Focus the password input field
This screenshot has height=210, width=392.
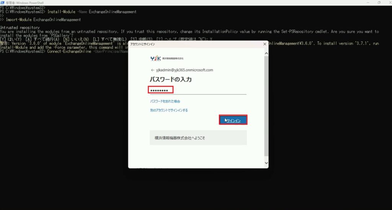click(x=198, y=90)
